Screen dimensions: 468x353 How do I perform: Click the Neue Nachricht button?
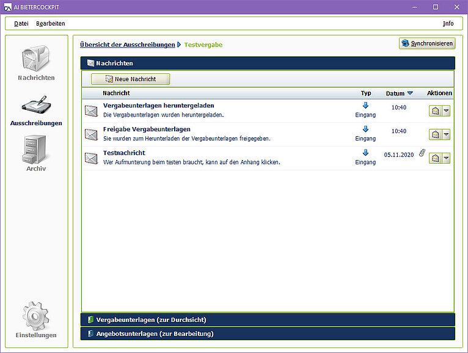[x=130, y=79]
